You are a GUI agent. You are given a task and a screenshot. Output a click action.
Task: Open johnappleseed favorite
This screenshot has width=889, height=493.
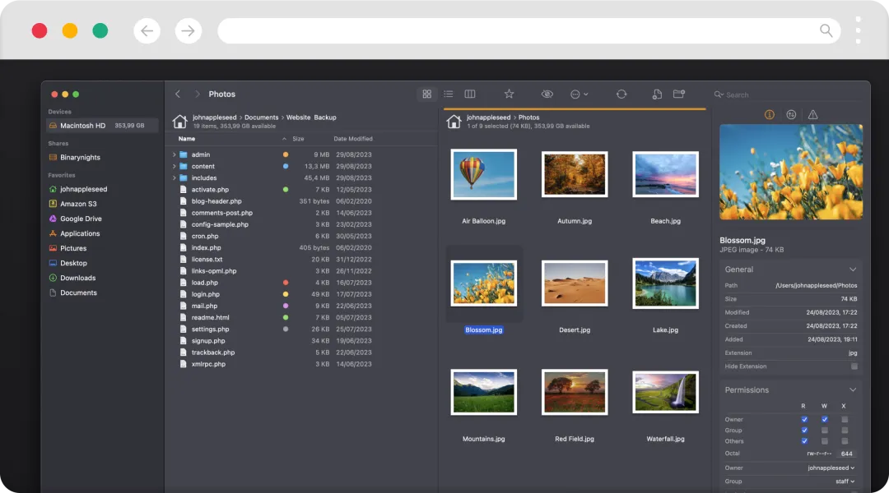[83, 189]
